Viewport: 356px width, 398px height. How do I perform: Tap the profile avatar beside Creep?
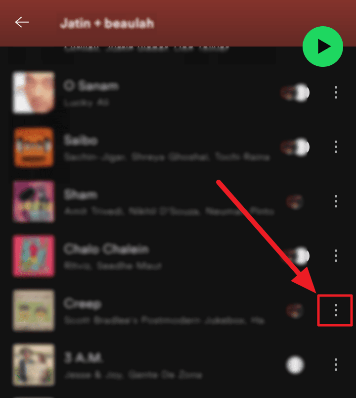point(295,310)
